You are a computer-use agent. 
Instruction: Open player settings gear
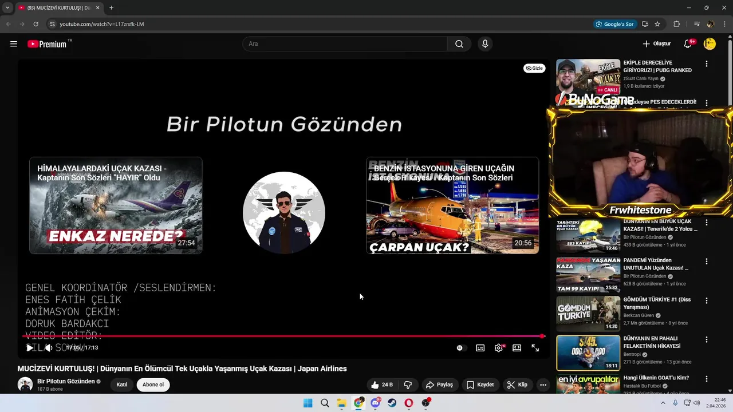point(499,348)
